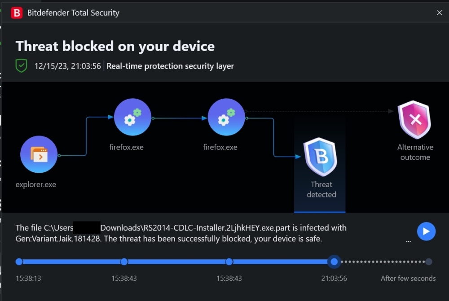Click the blue Threat detected shield icon
This screenshot has width=449, height=301.
(320, 157)
